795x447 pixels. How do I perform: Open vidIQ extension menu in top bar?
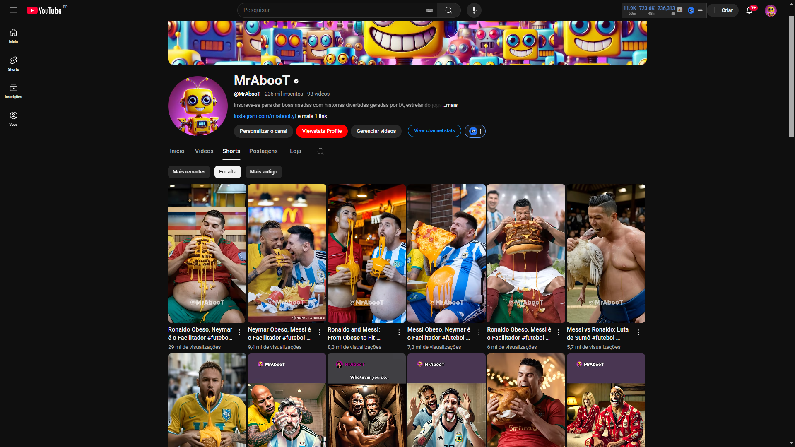[700, 10]
